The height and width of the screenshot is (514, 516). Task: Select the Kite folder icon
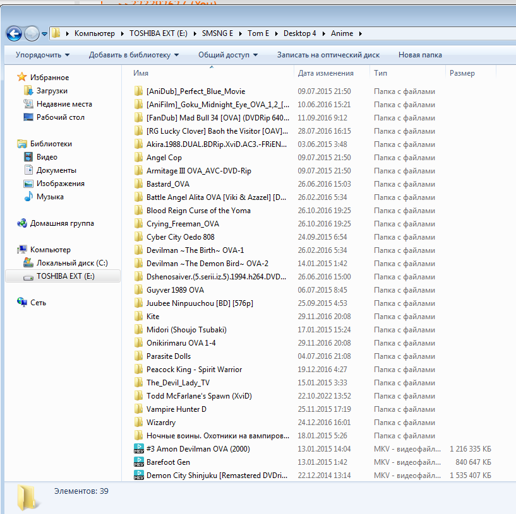pyautogui.click(x=138, y=316)
